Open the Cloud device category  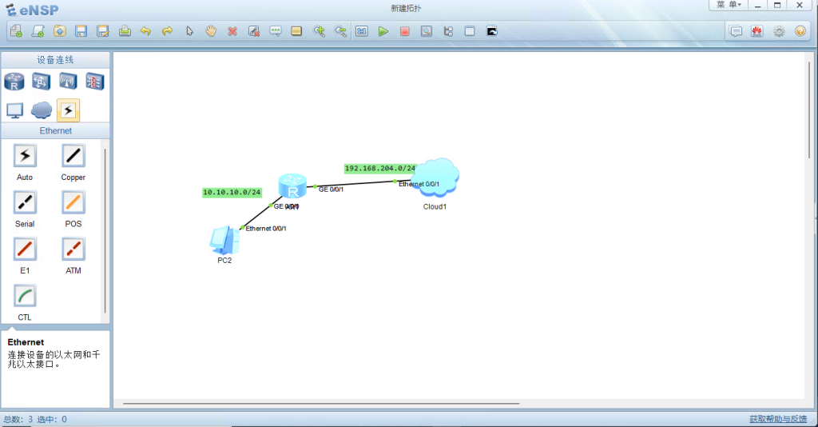pos(42,110)
